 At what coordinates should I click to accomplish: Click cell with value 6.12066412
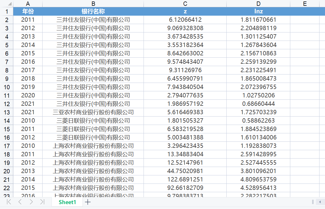[x=185, y=20]
